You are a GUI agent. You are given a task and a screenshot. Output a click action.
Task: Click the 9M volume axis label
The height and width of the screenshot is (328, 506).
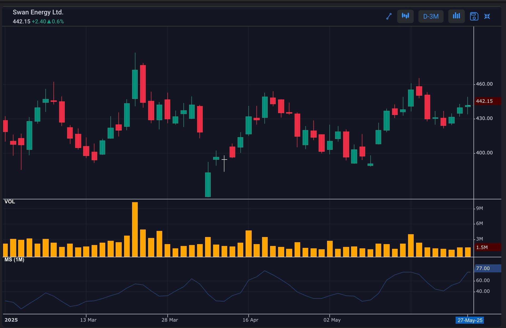479,209
